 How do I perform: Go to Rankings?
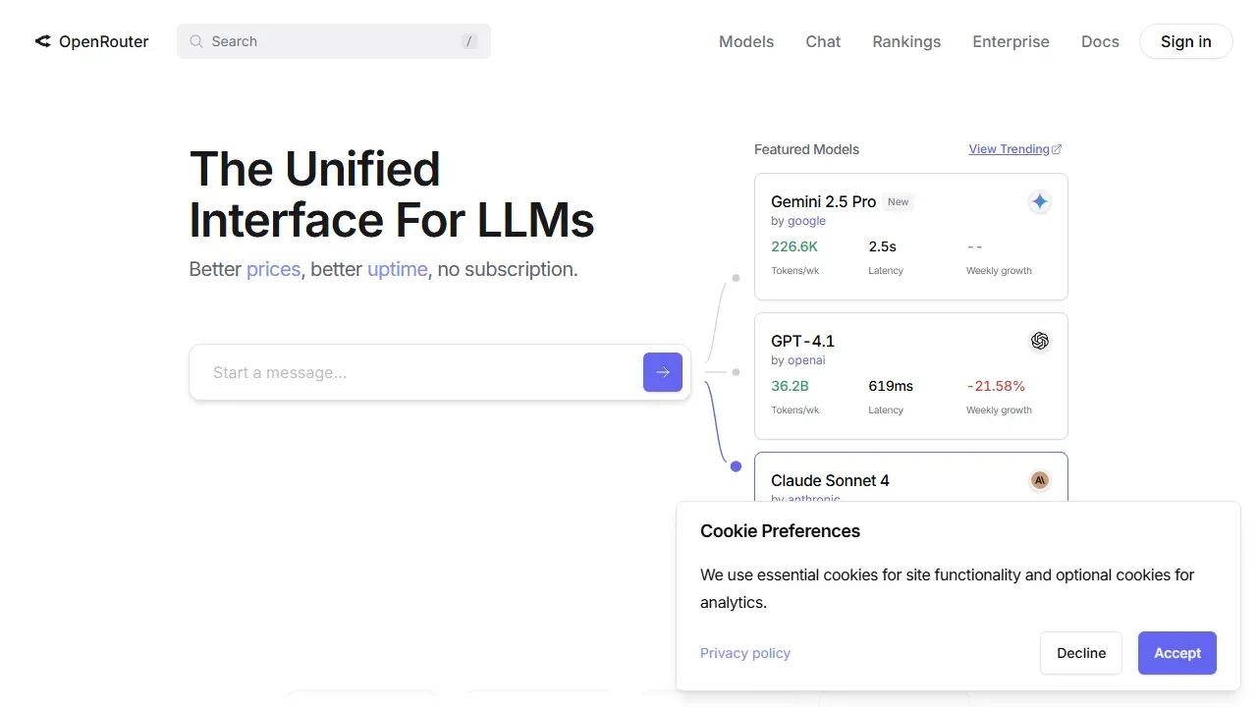pos(906,41)
